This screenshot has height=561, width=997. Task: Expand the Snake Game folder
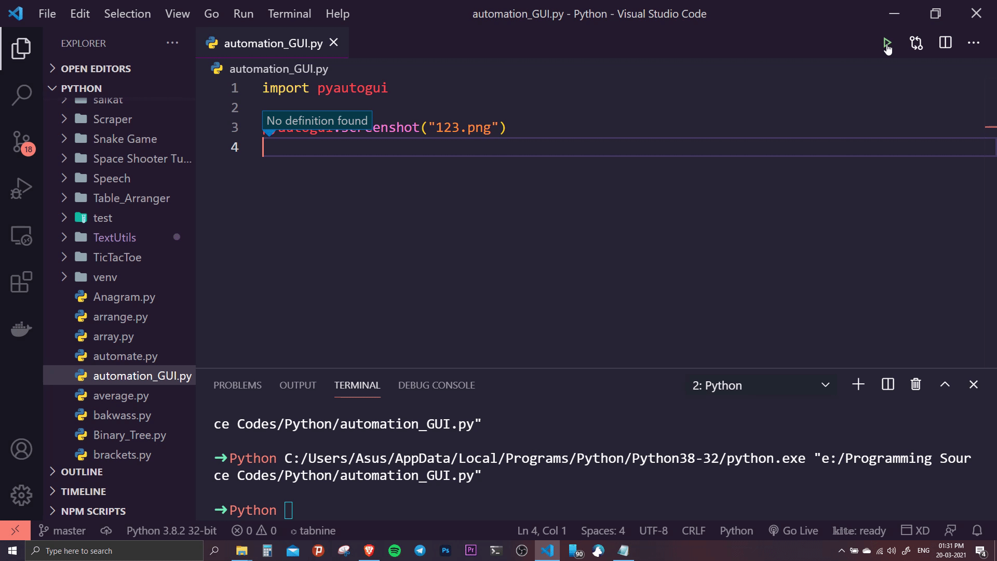125,139
